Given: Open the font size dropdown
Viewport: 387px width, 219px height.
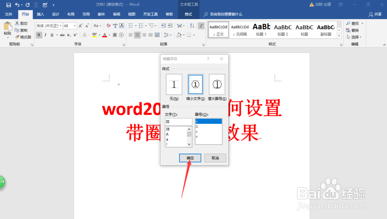Looking at the screenshot, I should [75, 26].
